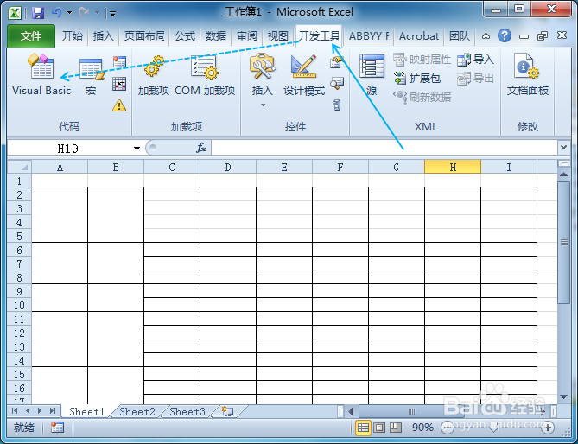Click the vertical scrollbar down arrow
This screenshot has height=444, width=578.
pos(563,396)
